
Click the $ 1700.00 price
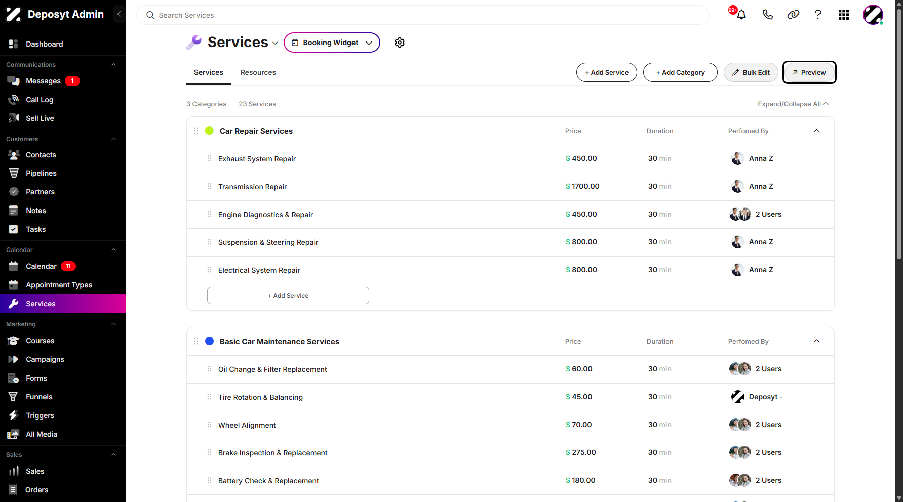click(582, 186)
